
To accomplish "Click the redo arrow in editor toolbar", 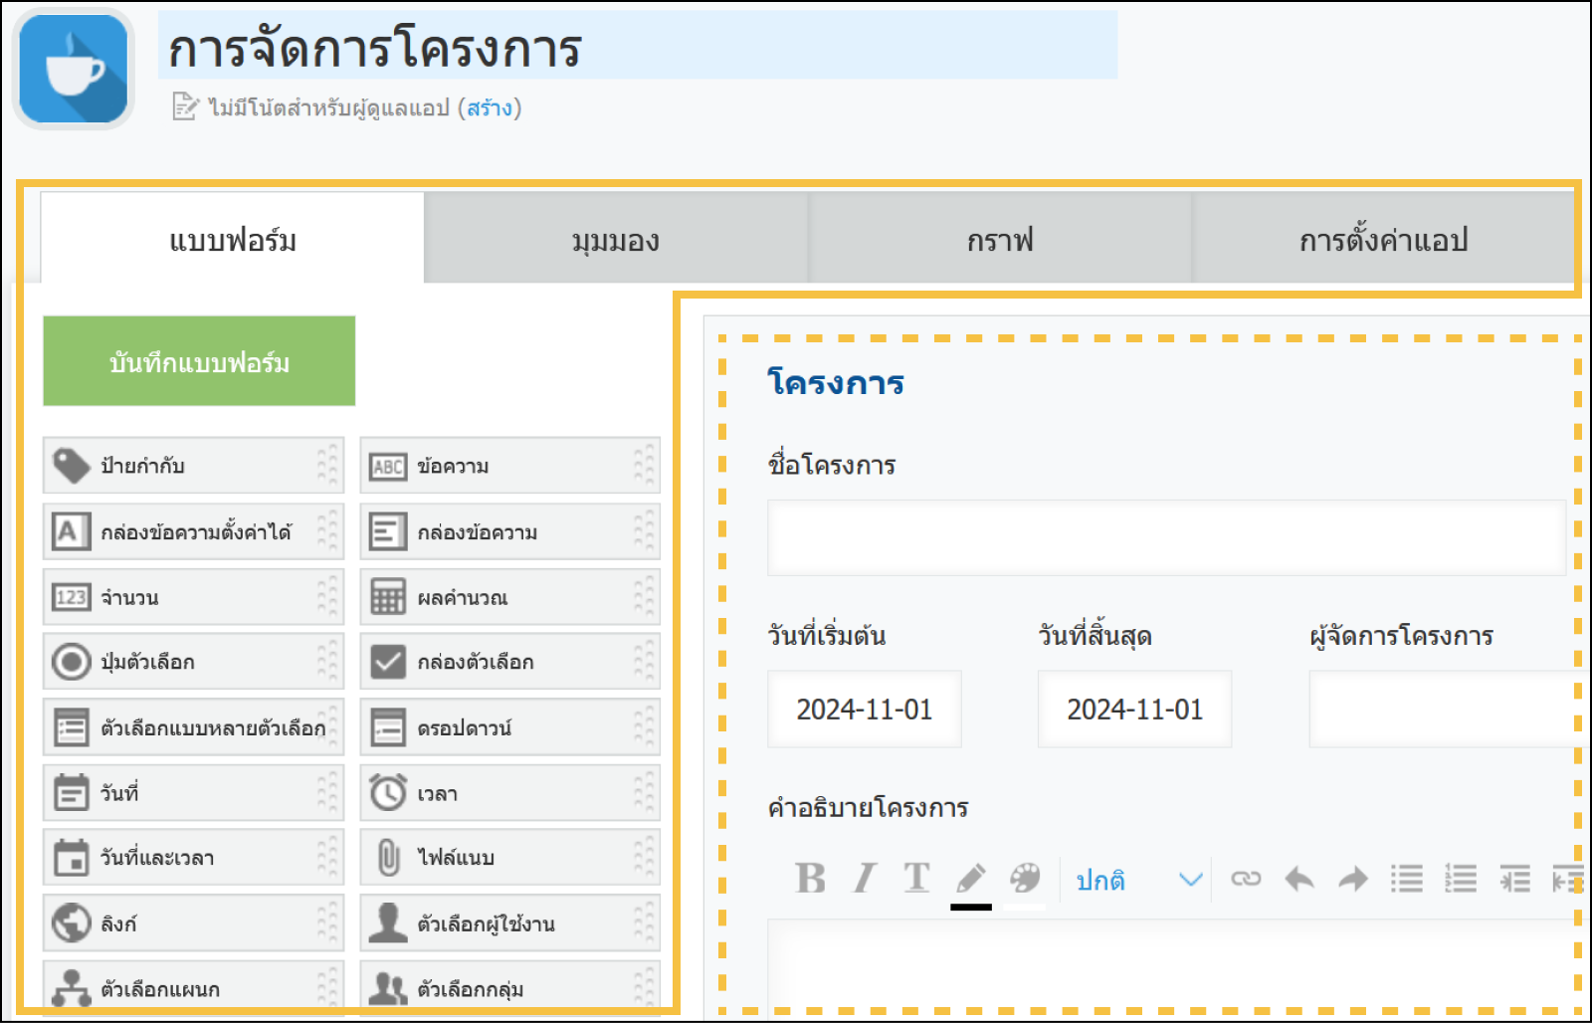I will (1352, 879).
